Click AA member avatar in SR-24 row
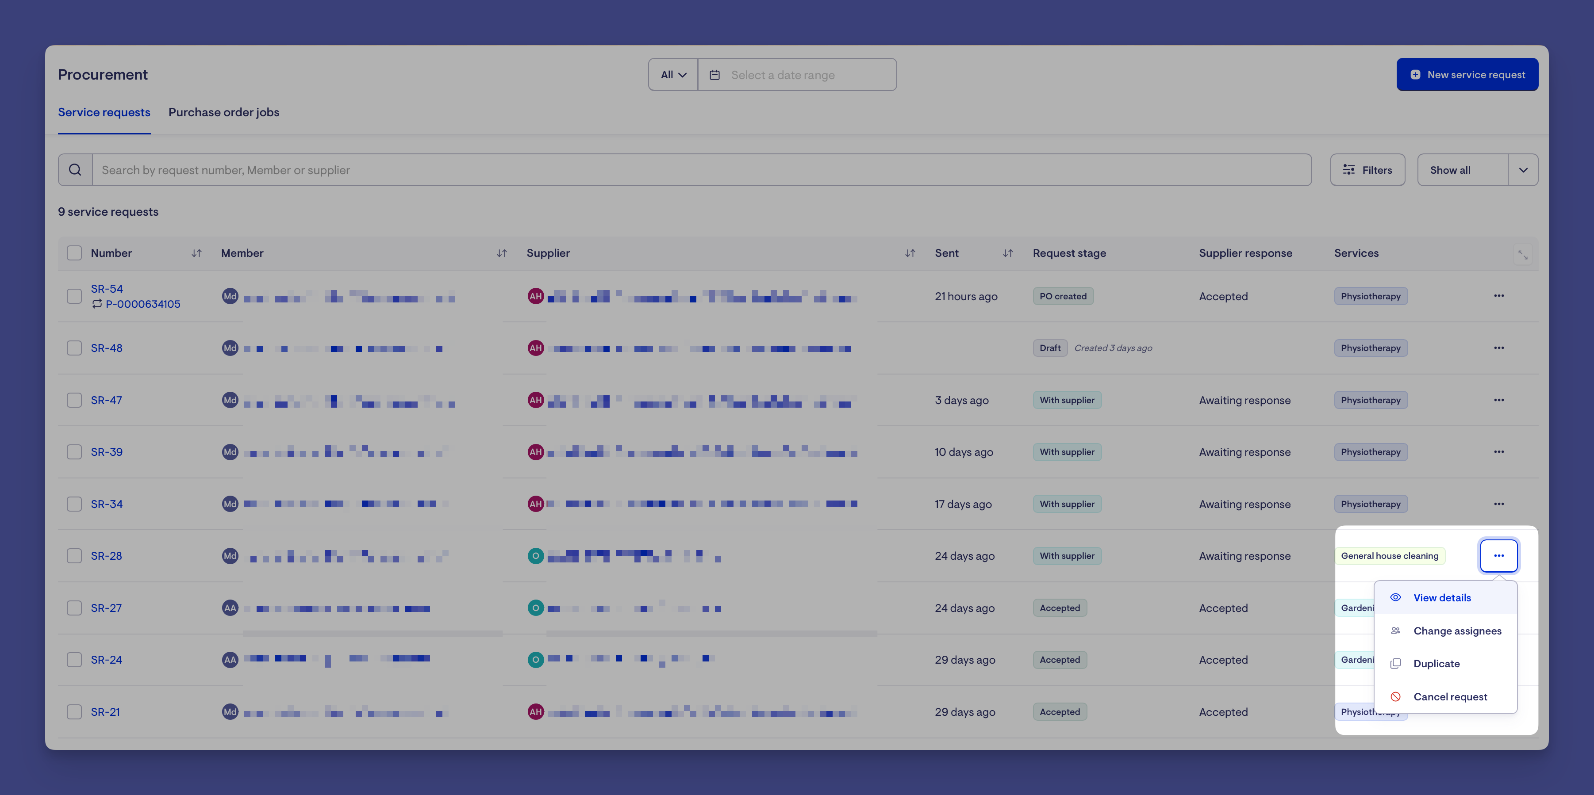This screenshot has height=795, width=1594. [230, 660]
